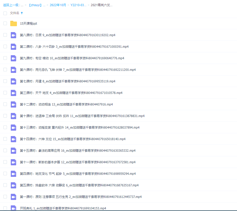Click video icon for 第十四课时 六神 爻位
237x211 pixels.
pos(14,139)
